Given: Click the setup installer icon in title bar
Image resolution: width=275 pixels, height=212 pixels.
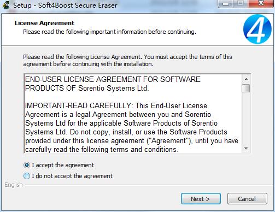Looking at the screenshot, I should pyautogui.click(x=5, y=5).
